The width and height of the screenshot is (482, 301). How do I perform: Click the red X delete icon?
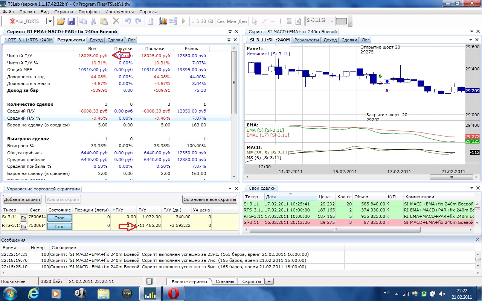(x=116, y=21)
